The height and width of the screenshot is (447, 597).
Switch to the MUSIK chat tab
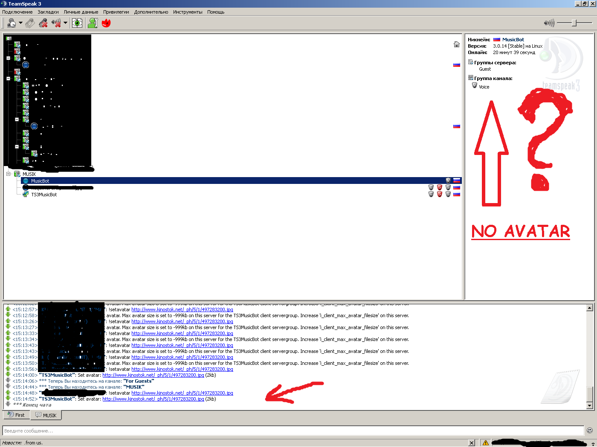pyautogui.click(x=46, y=415)
